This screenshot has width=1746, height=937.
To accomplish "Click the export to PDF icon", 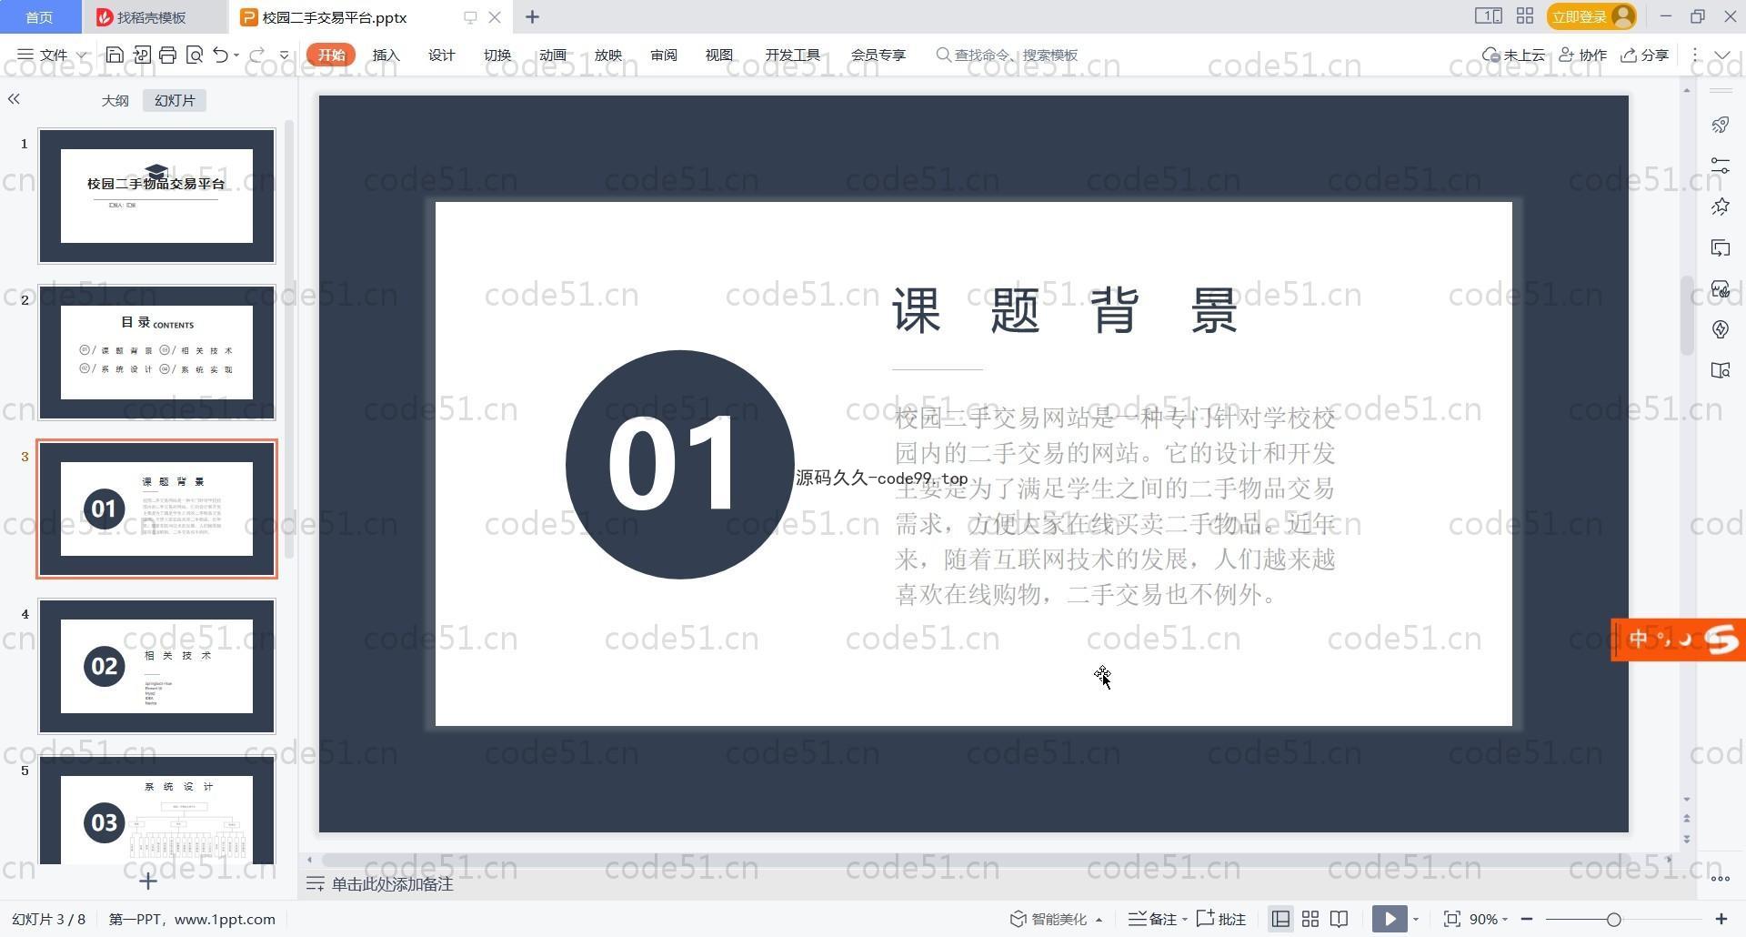I will tap(141, 55).
